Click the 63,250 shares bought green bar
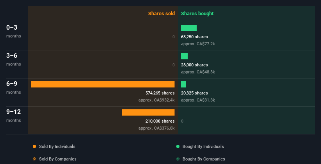Image resolution: width=321 pixels, height=164 pixels. [189, 28]
